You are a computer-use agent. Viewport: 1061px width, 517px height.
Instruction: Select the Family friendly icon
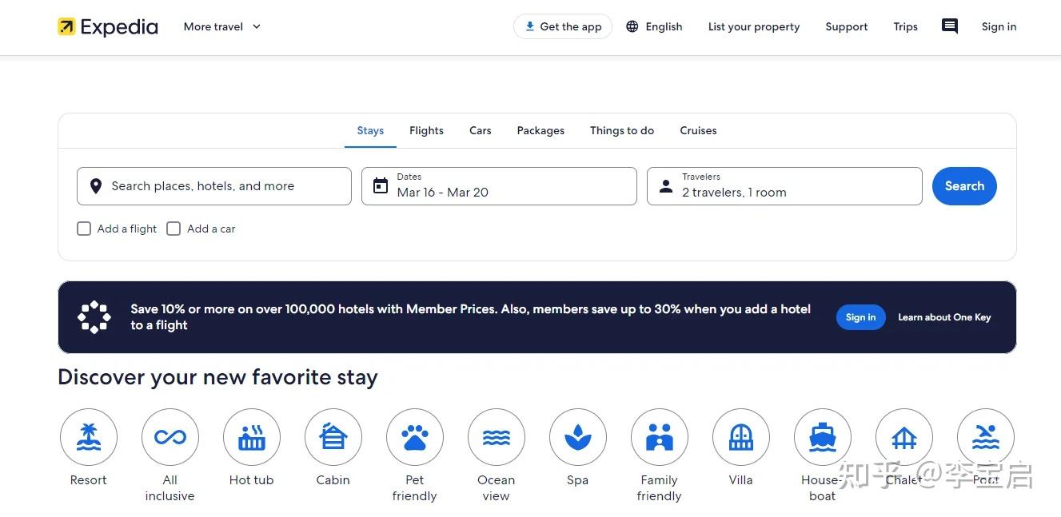(660, 437)
